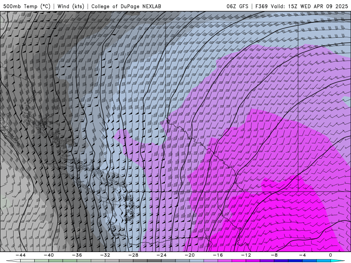351x263 pixels.
Task: Click the "Valid: 15Z WED APR 09 2025" text
Action: (311, 7)
